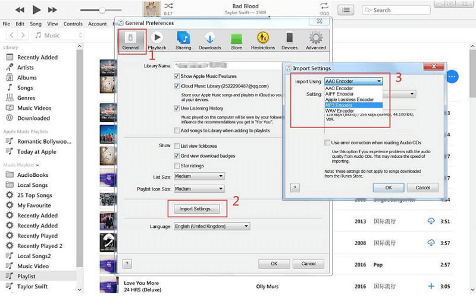This screenshot has height=298, width=476.
Task: Go forward with the right arrow
Action: coord(23,35)
